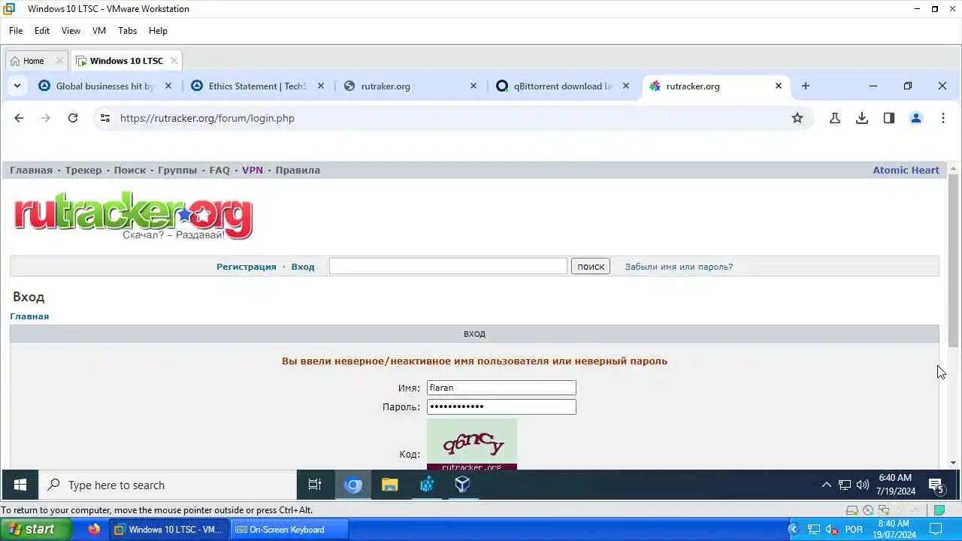Launch Firefox from host quick launch
This screenshot has width=962, height=541.
coord(93,529)
